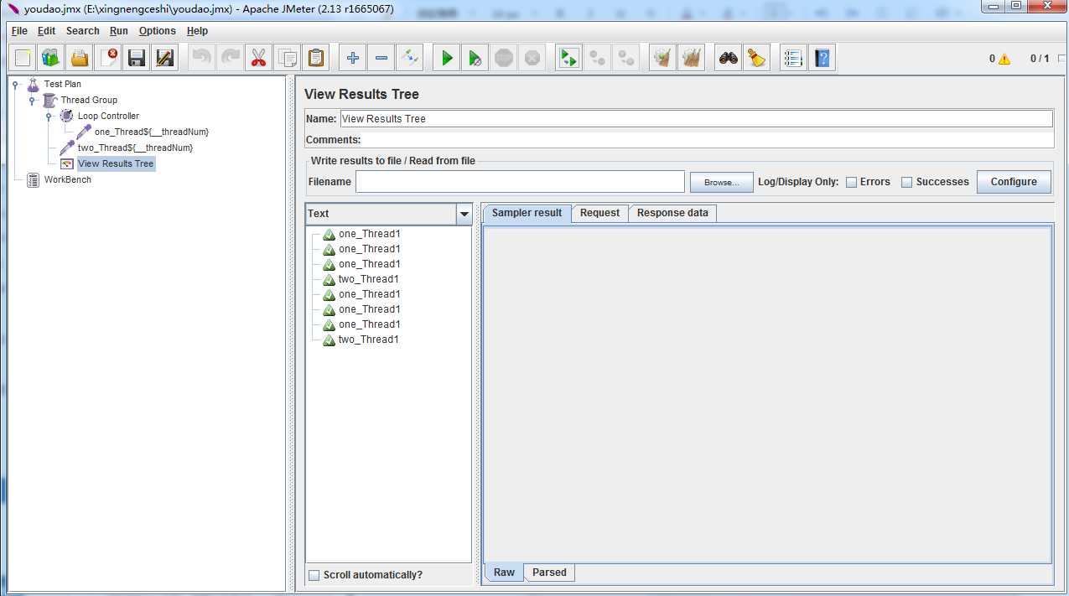Collapse the Loop Controller tree node
Screen dimensions: 1069x596
click(x=49, y=117)
